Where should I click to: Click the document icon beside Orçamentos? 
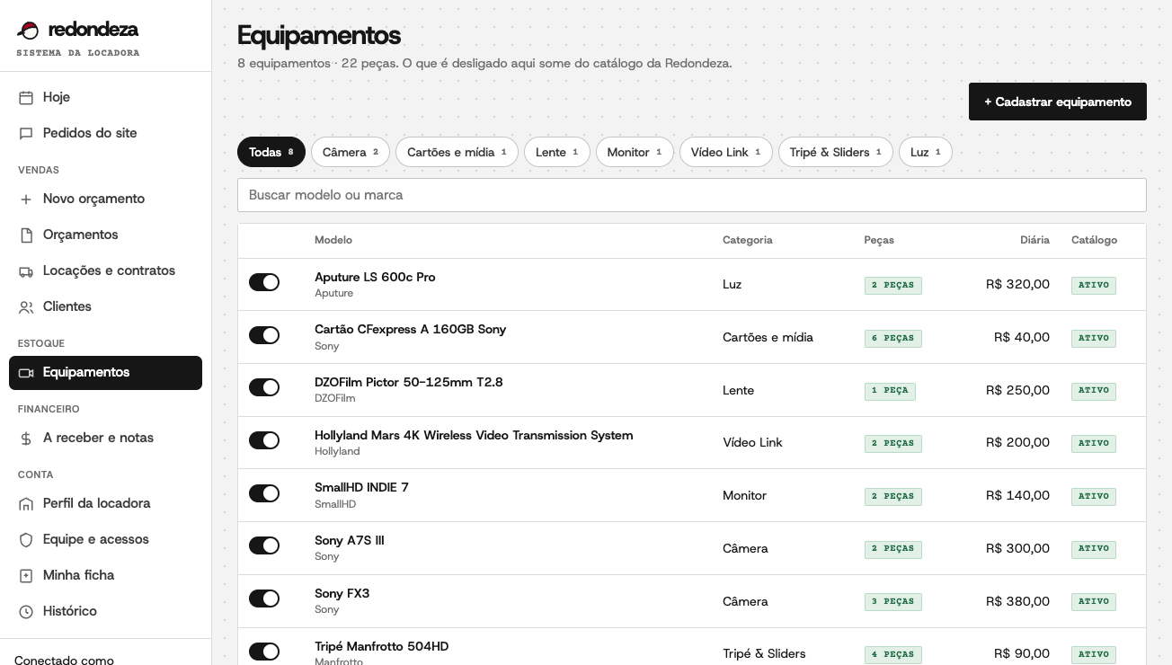click(26, 235)
